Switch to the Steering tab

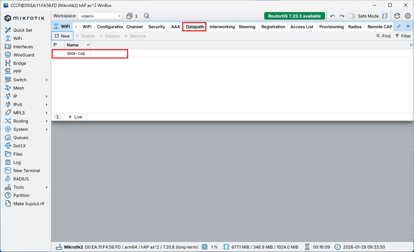click(x=247, y=27)
